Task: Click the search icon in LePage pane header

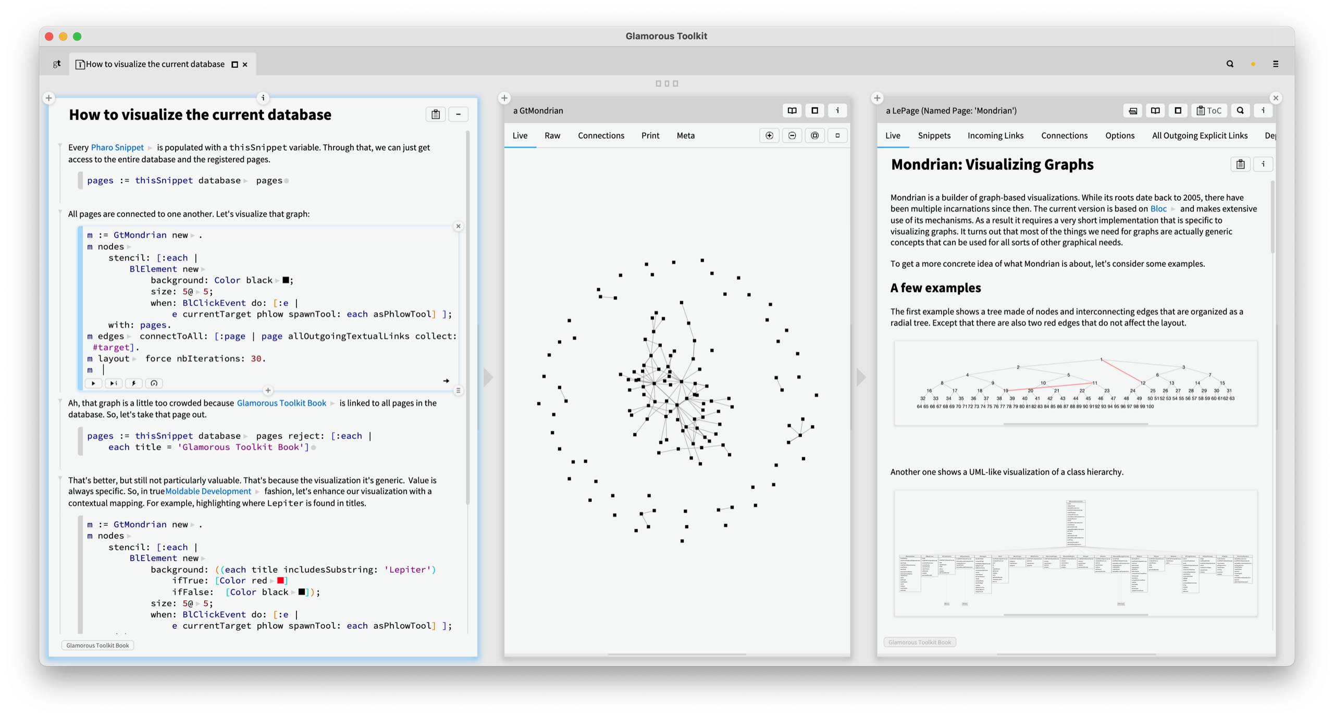Action: [1240, 110]
